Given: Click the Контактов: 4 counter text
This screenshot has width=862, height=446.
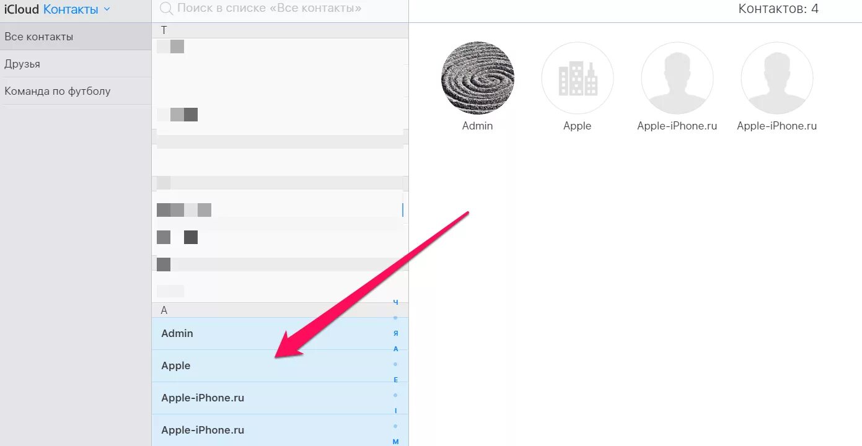Looking at the screenshot, I should coord(778,9).
